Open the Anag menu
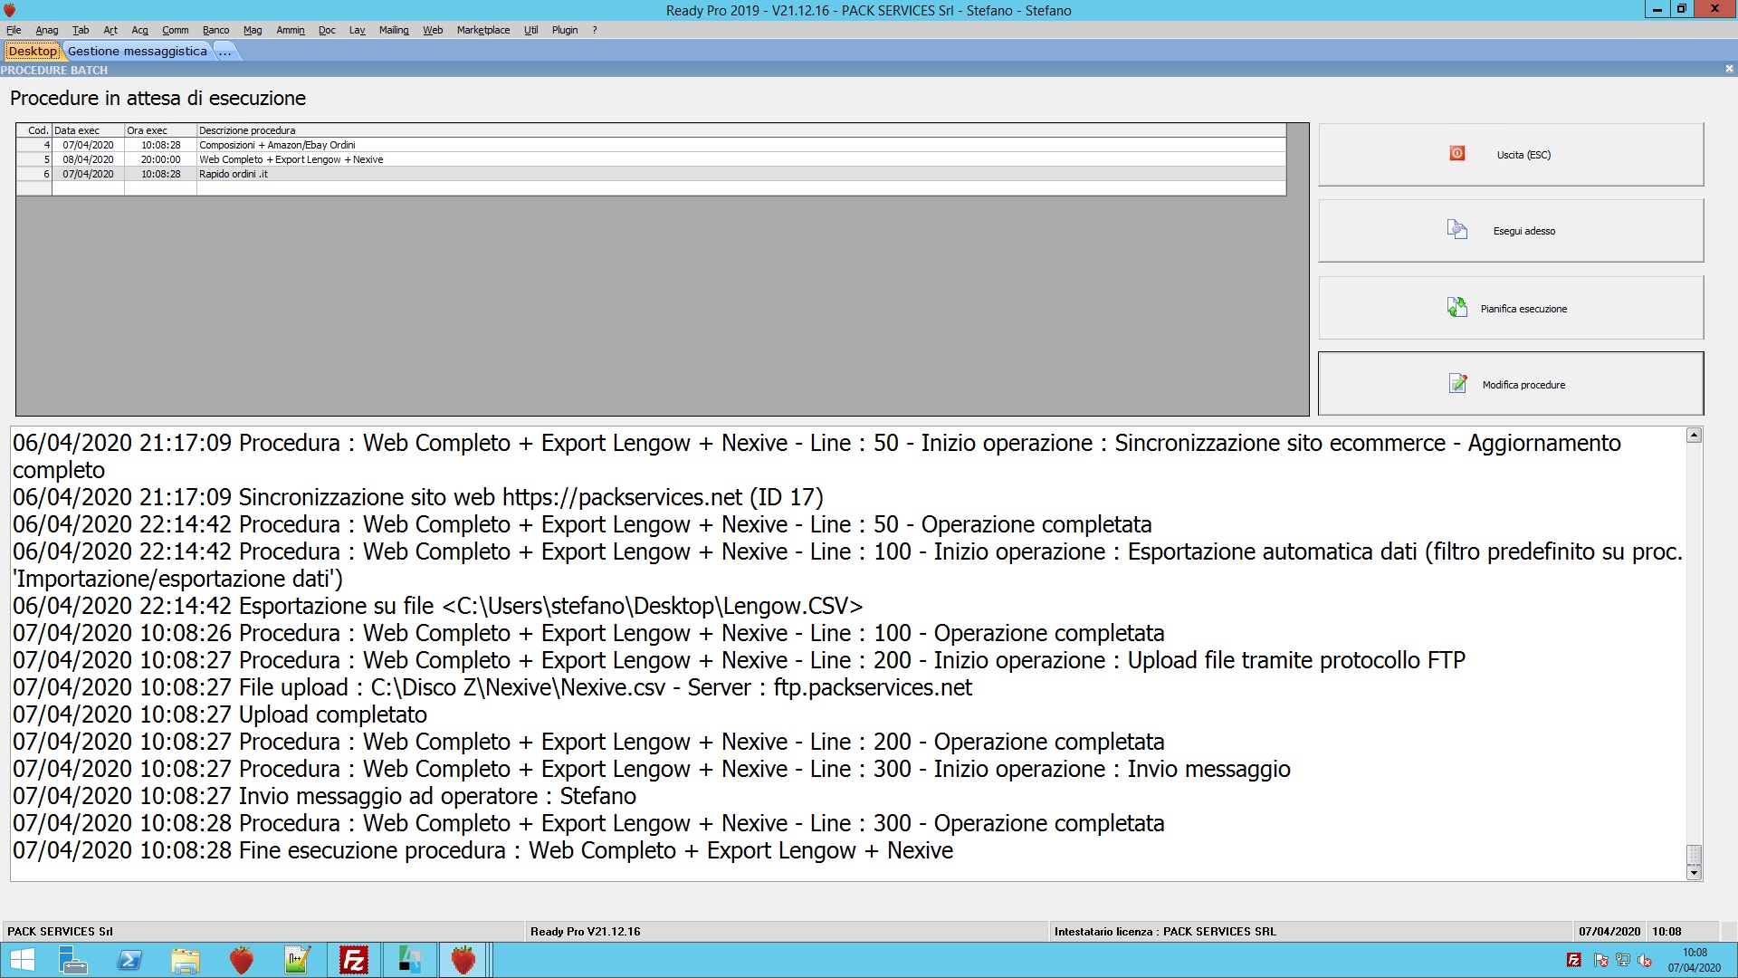 click(47, 30)
